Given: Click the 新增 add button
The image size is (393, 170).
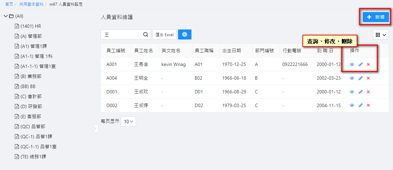Looking at the screenshot, I should pos(376,17).
